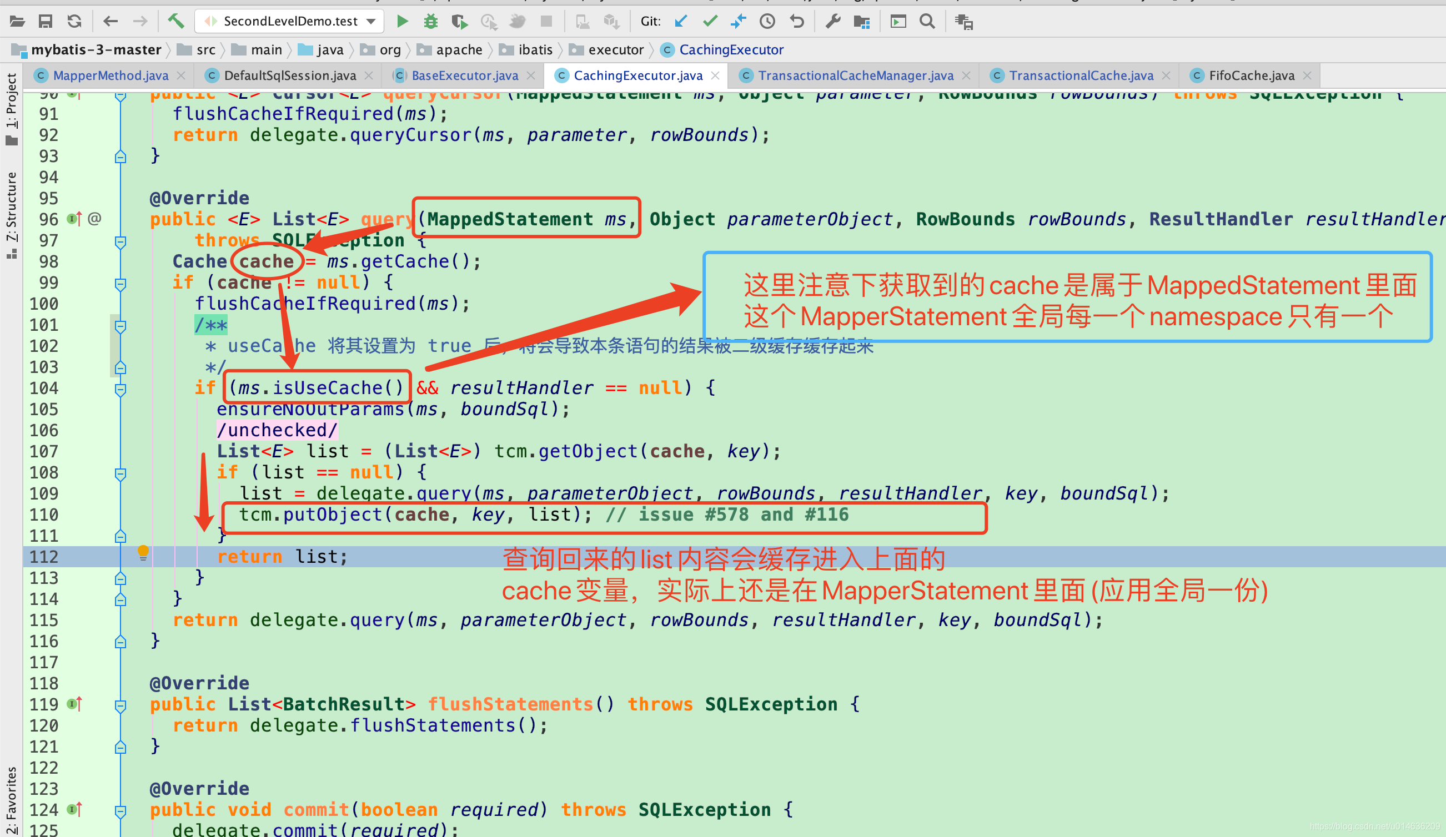Start debugging with the bug icon
Image resolution: width=1446 pixels, height=837 pixels.
(430, 22)
